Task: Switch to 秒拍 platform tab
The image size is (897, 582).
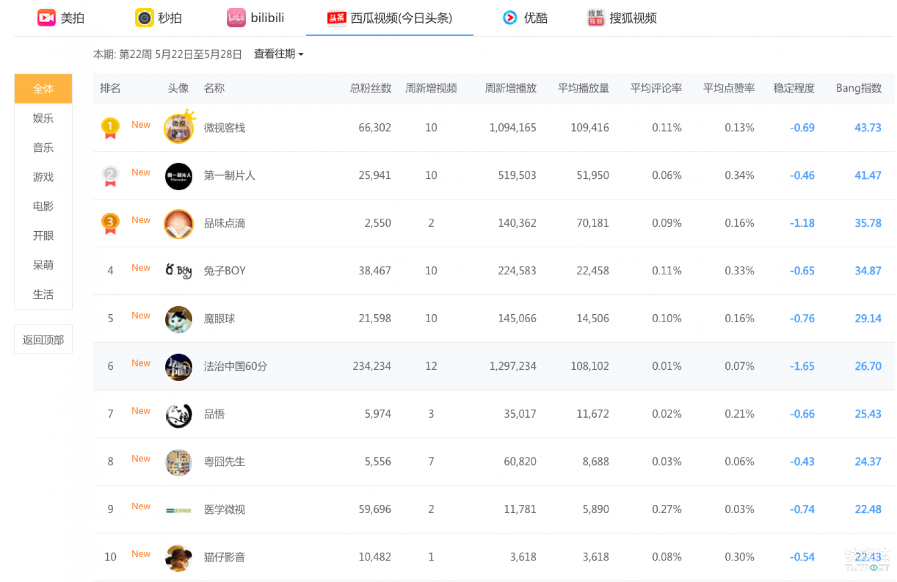Action: tap(158, 18)
